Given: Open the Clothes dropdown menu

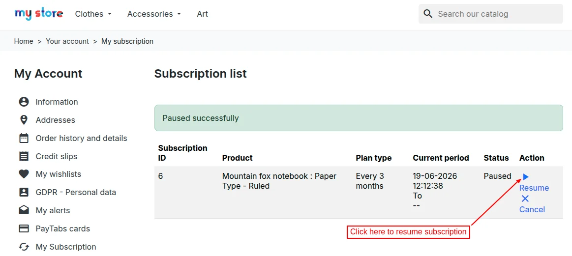Looking at the screenshot, I should [x=93, y=14].
